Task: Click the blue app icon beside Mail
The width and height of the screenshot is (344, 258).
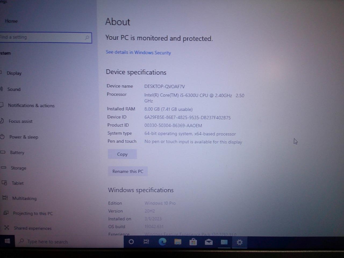Action: (224, 242)
